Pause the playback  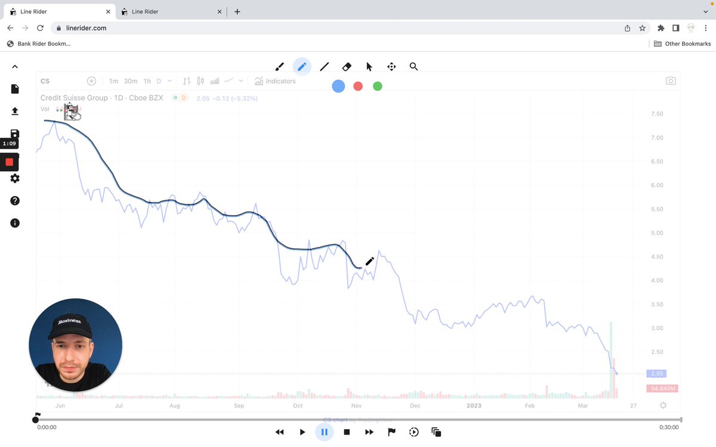pos(324,432)
